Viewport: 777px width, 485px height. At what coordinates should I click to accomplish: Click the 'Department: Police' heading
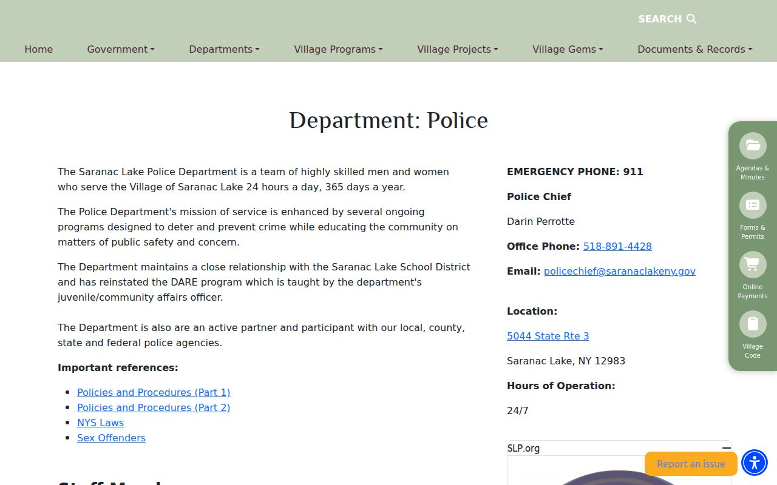[x=388, y=120]
